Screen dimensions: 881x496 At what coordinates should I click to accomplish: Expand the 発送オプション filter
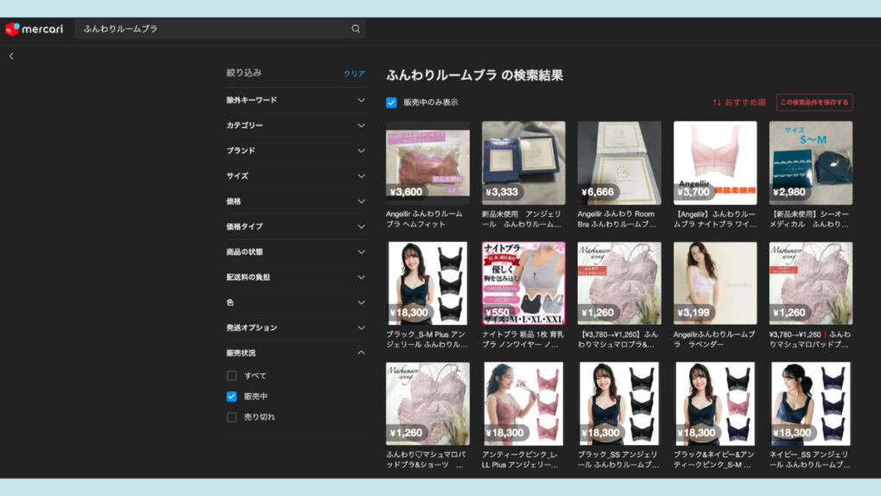(295, 327)
